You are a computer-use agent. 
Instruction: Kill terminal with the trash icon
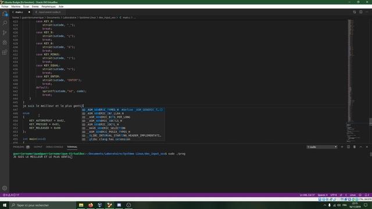click(x=355, y=147)
